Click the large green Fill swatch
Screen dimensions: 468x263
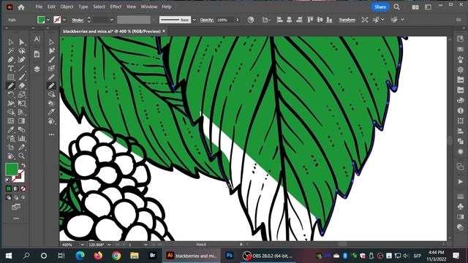(x=12, y=169)
